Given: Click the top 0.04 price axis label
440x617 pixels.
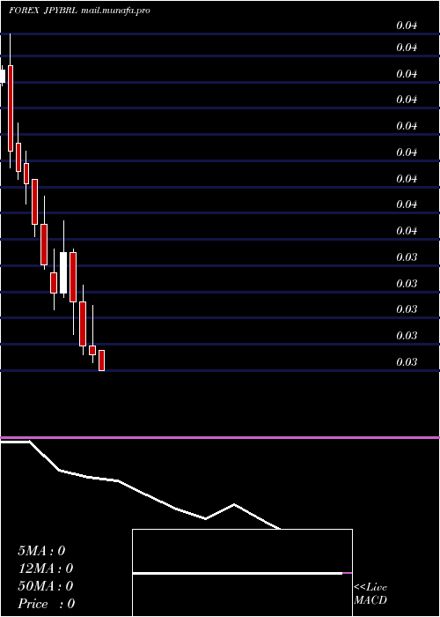Looking at the screenshot, I should pos(407,26).
